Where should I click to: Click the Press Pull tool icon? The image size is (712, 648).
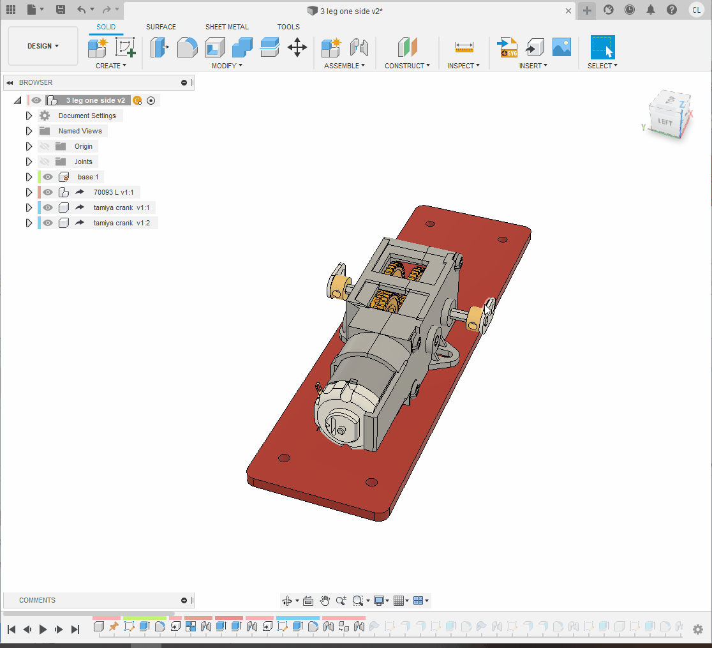[x=159, y=47]
